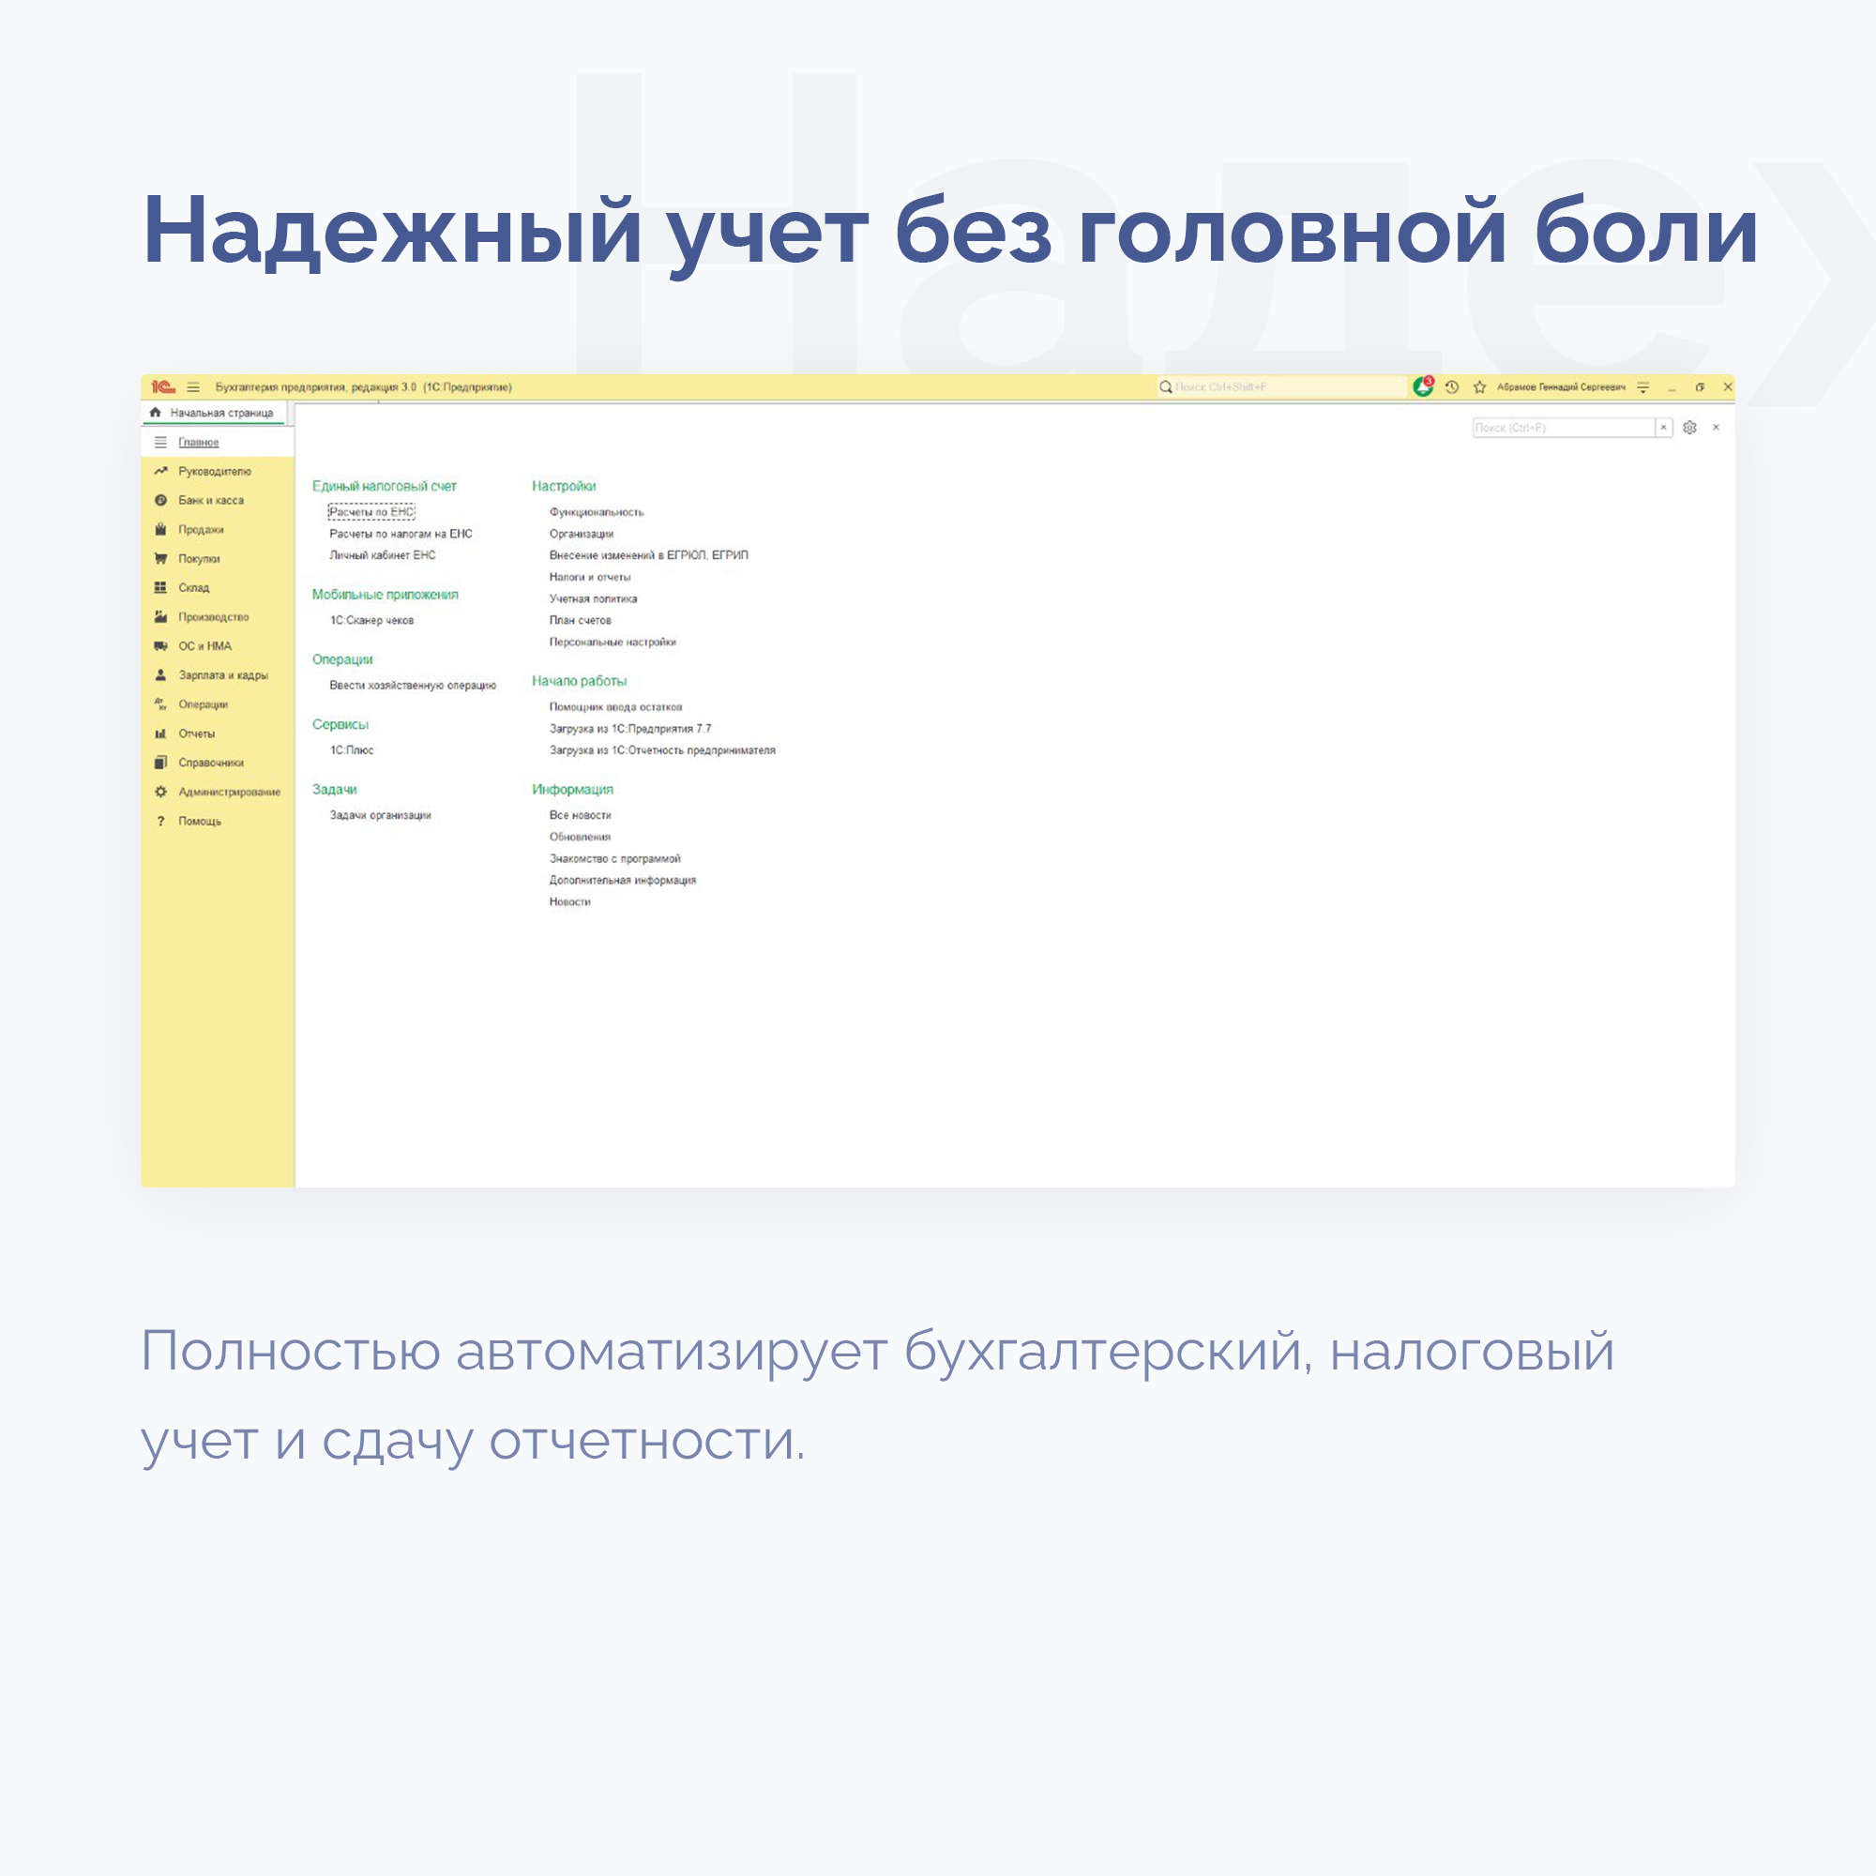
Task: Open Внесение изменений в ЕГРЮЛ, ЕГРИП
Action: [x=649, y=555]
